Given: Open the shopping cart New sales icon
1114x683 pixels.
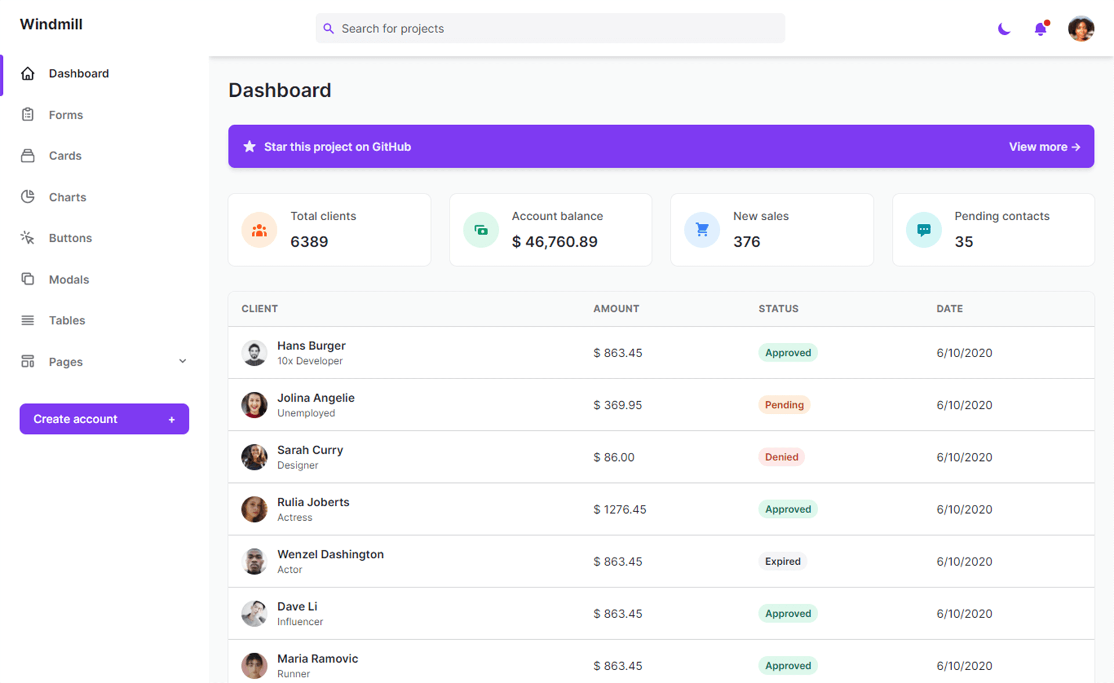Looking at the screenshot, I should [x=701, y=229].
